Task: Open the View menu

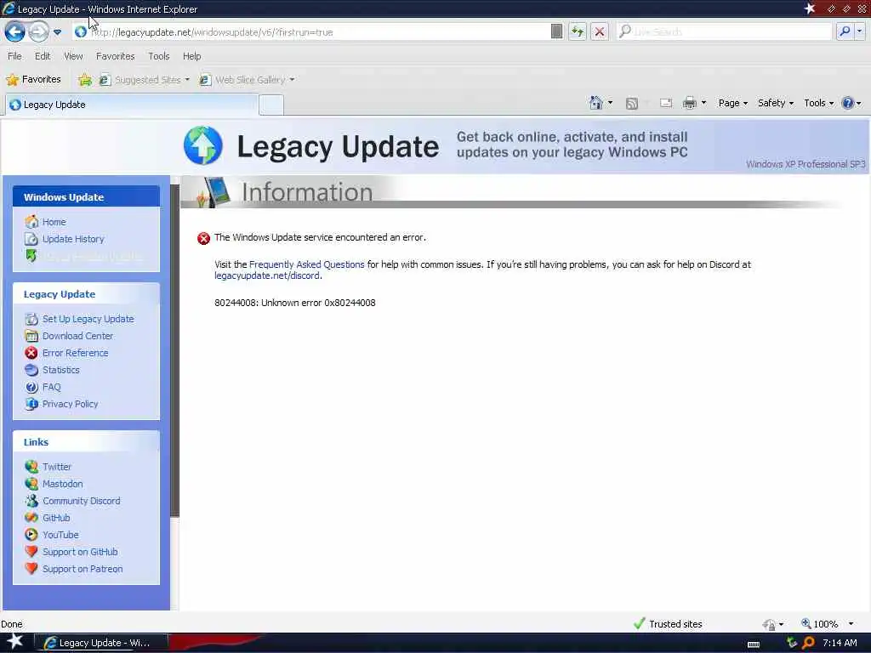Action: pyautogui.click(x=73, y=56)
